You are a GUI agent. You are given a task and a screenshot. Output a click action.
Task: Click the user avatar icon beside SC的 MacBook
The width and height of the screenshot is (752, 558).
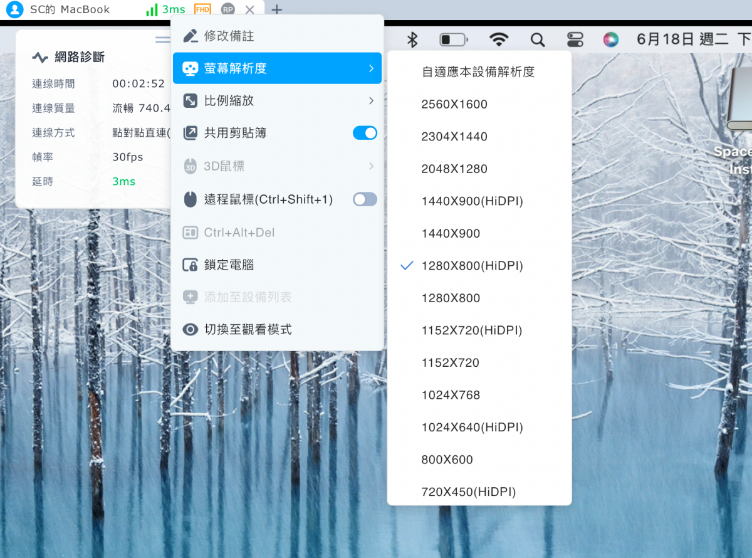coord(14,9)
